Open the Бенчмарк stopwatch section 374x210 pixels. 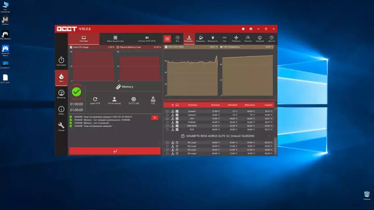click(x=61, y=61)
